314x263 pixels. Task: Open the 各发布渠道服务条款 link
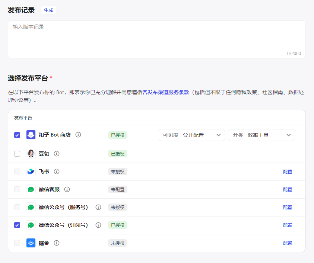point(166,92)
